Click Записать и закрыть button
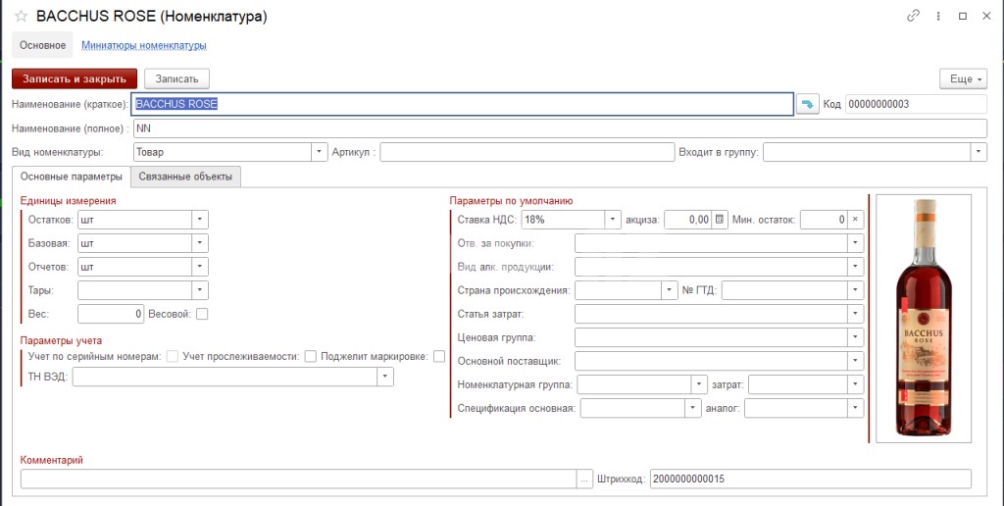This screenshot has width=1004, height=506. pyautogui.click(x=75, y=78)
